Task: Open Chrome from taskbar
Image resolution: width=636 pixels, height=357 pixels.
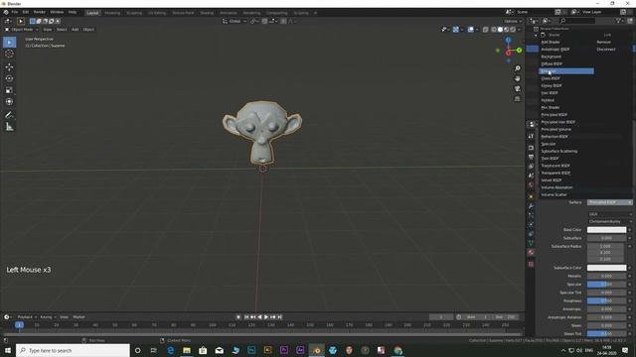Action: 397,350
